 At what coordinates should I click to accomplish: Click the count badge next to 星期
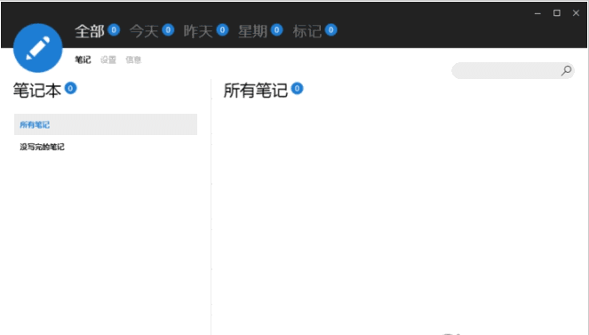[277, 30]
